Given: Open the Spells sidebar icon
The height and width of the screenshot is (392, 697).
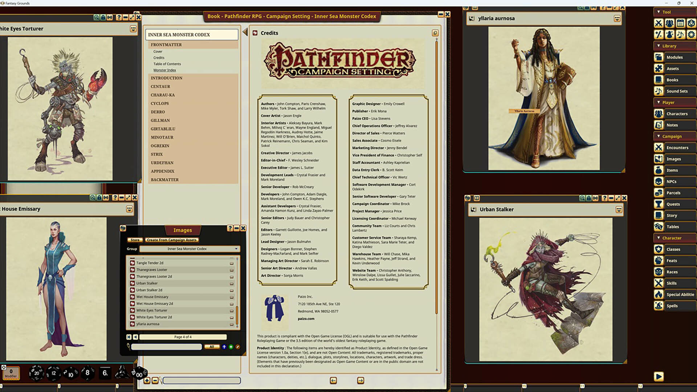Looking at the screenshot, I should coord(659,306).
